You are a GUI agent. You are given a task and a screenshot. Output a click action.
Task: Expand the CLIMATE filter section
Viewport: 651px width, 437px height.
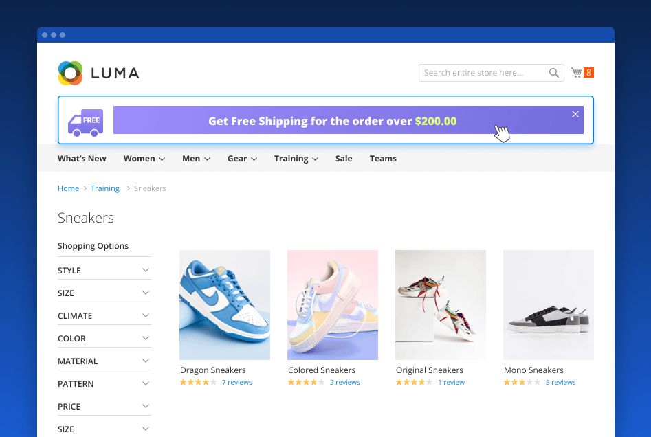(x=104, y=316)
